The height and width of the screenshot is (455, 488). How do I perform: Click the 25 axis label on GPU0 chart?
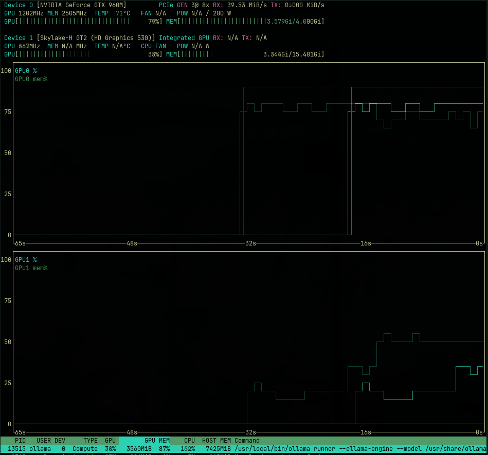pyautogui.click(x=8, y=194)
